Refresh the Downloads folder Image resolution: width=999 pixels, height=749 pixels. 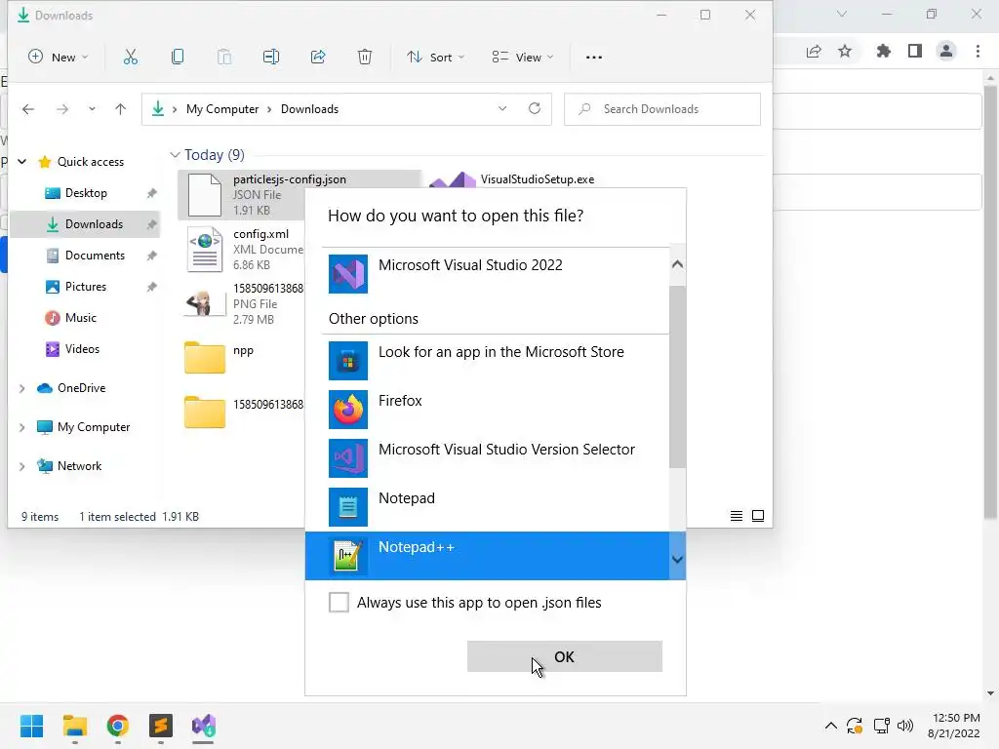pyautogui.click(x=535, y=109)
